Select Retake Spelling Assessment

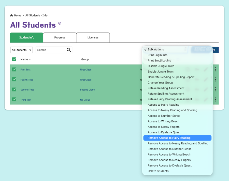coord(177,94)
